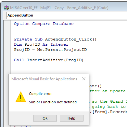Click the Microsoft Visual Basic for Applications dialog title
This screenshot has height=127, width=127.
point(44,79)
